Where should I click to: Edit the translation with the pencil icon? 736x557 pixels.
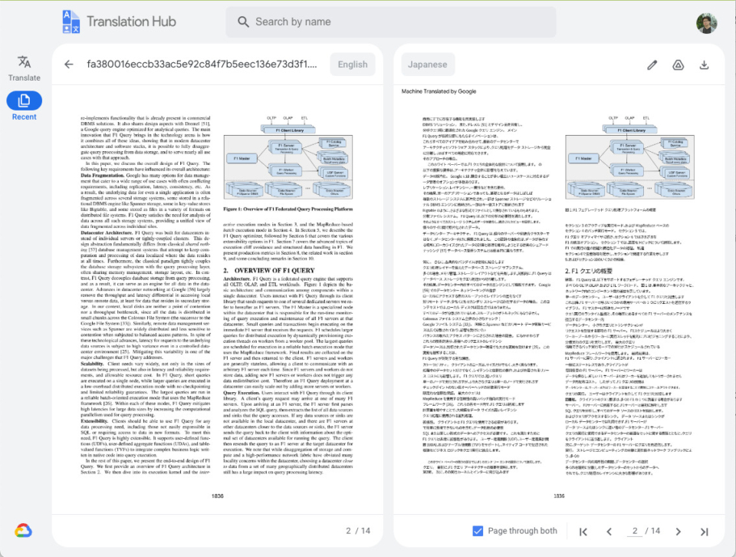[x=652, y=64]
